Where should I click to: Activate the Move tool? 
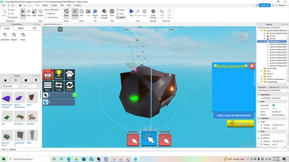(x=29, y=13)
